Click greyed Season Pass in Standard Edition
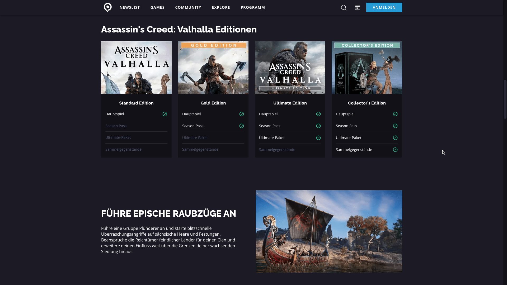507x285 pixels. pyautogui.click(x=116, y=126)
